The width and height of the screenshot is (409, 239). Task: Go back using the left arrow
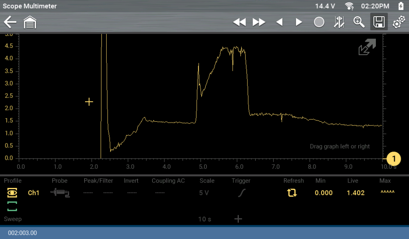point(10,22)
